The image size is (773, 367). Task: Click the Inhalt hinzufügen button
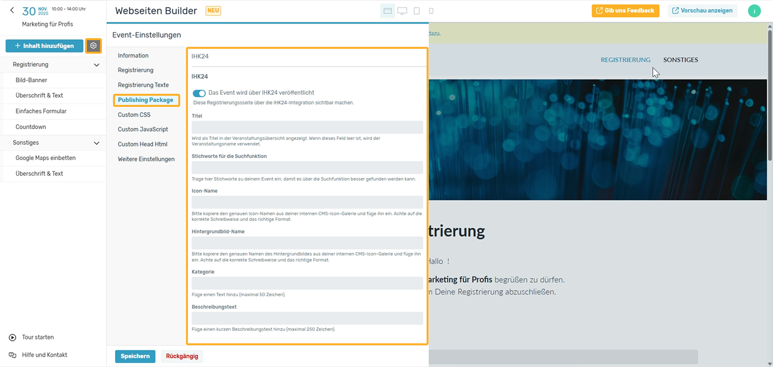44,46
